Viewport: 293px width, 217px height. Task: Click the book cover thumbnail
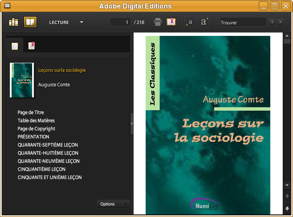22,80
